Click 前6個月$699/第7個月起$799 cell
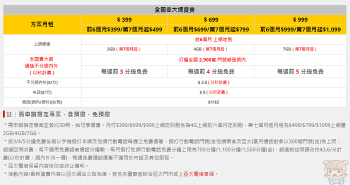Image resolution: width=350 pixels, height=185 pixels. click(211, 29)
